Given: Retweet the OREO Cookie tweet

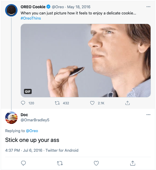Looking at the screenshot, I should click(58, 103).
